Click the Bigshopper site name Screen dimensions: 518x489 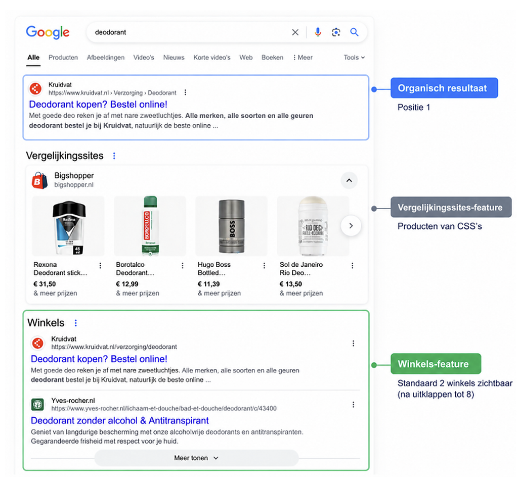74,175
